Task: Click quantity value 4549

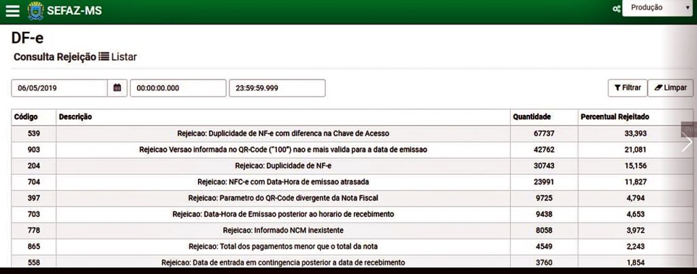Action: pos(544,247)
